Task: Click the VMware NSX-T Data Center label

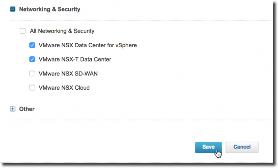Action: pos(75,59)
